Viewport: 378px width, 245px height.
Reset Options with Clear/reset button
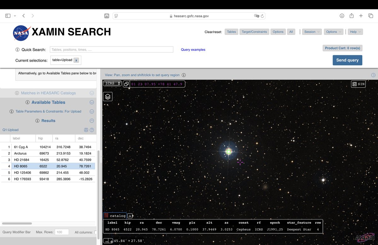click(x=278, y=32)
